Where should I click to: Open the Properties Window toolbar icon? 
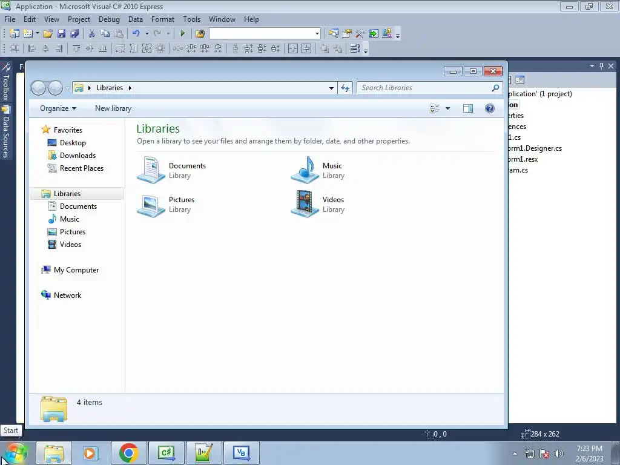point(347,34)
